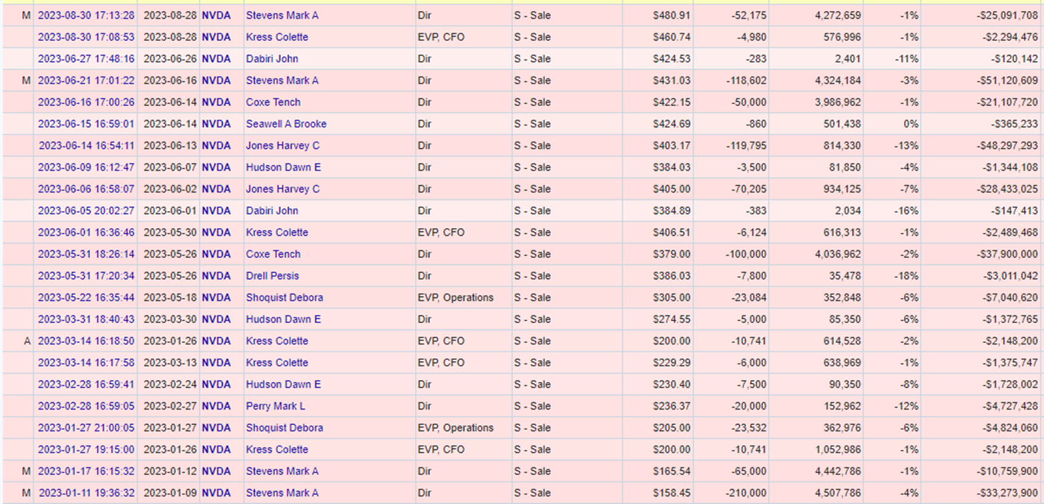Image resolution: width=1044 pixels, height=504 pixels.
Task: Select the NVDA ticker in the Drell Persis row
Action: point(216,276)
